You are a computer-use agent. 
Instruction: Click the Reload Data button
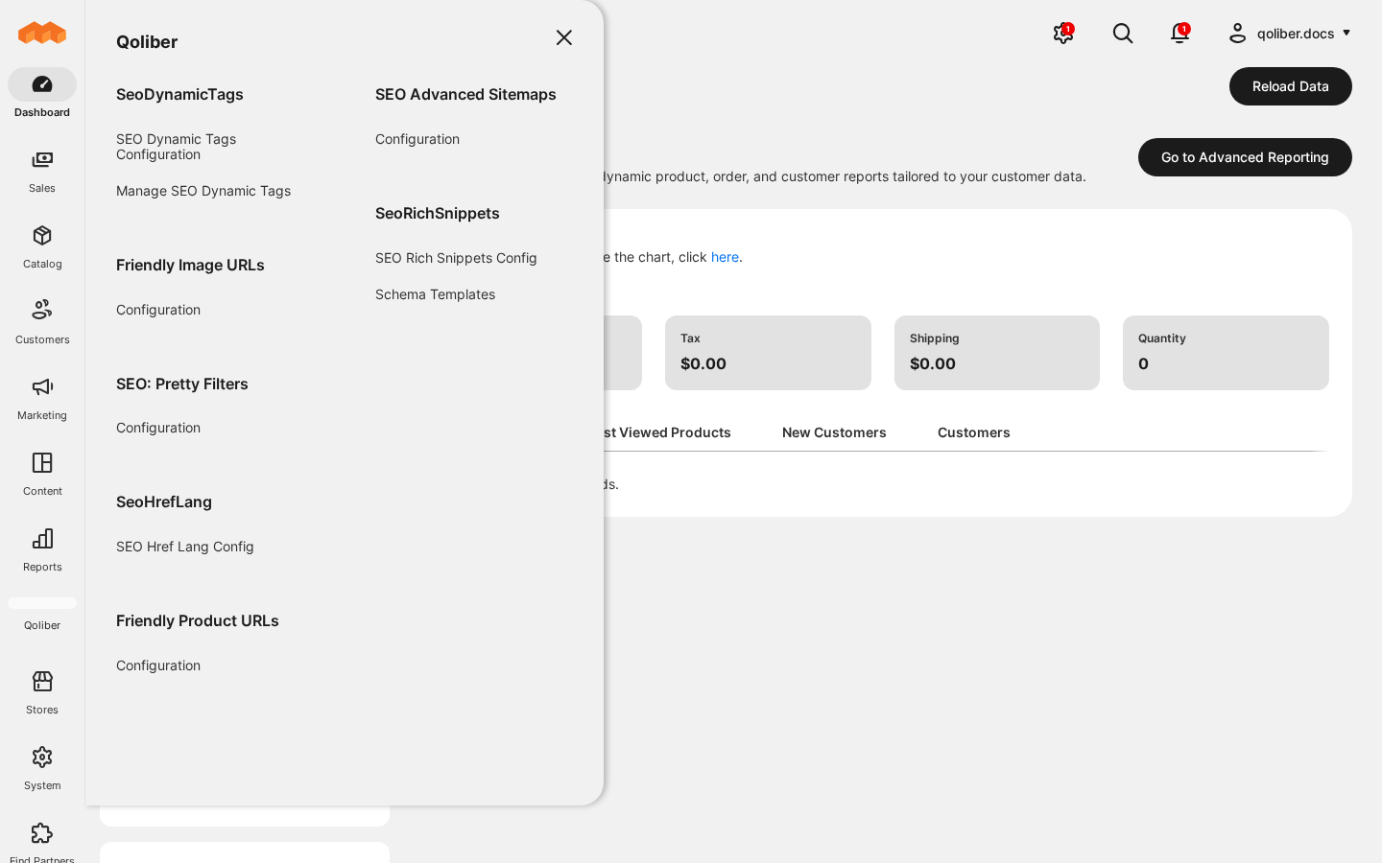(1291, 86)
